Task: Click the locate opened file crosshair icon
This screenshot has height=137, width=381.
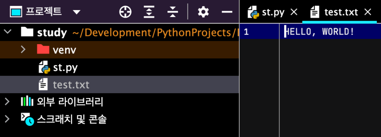Action: (x=125, y=12)
